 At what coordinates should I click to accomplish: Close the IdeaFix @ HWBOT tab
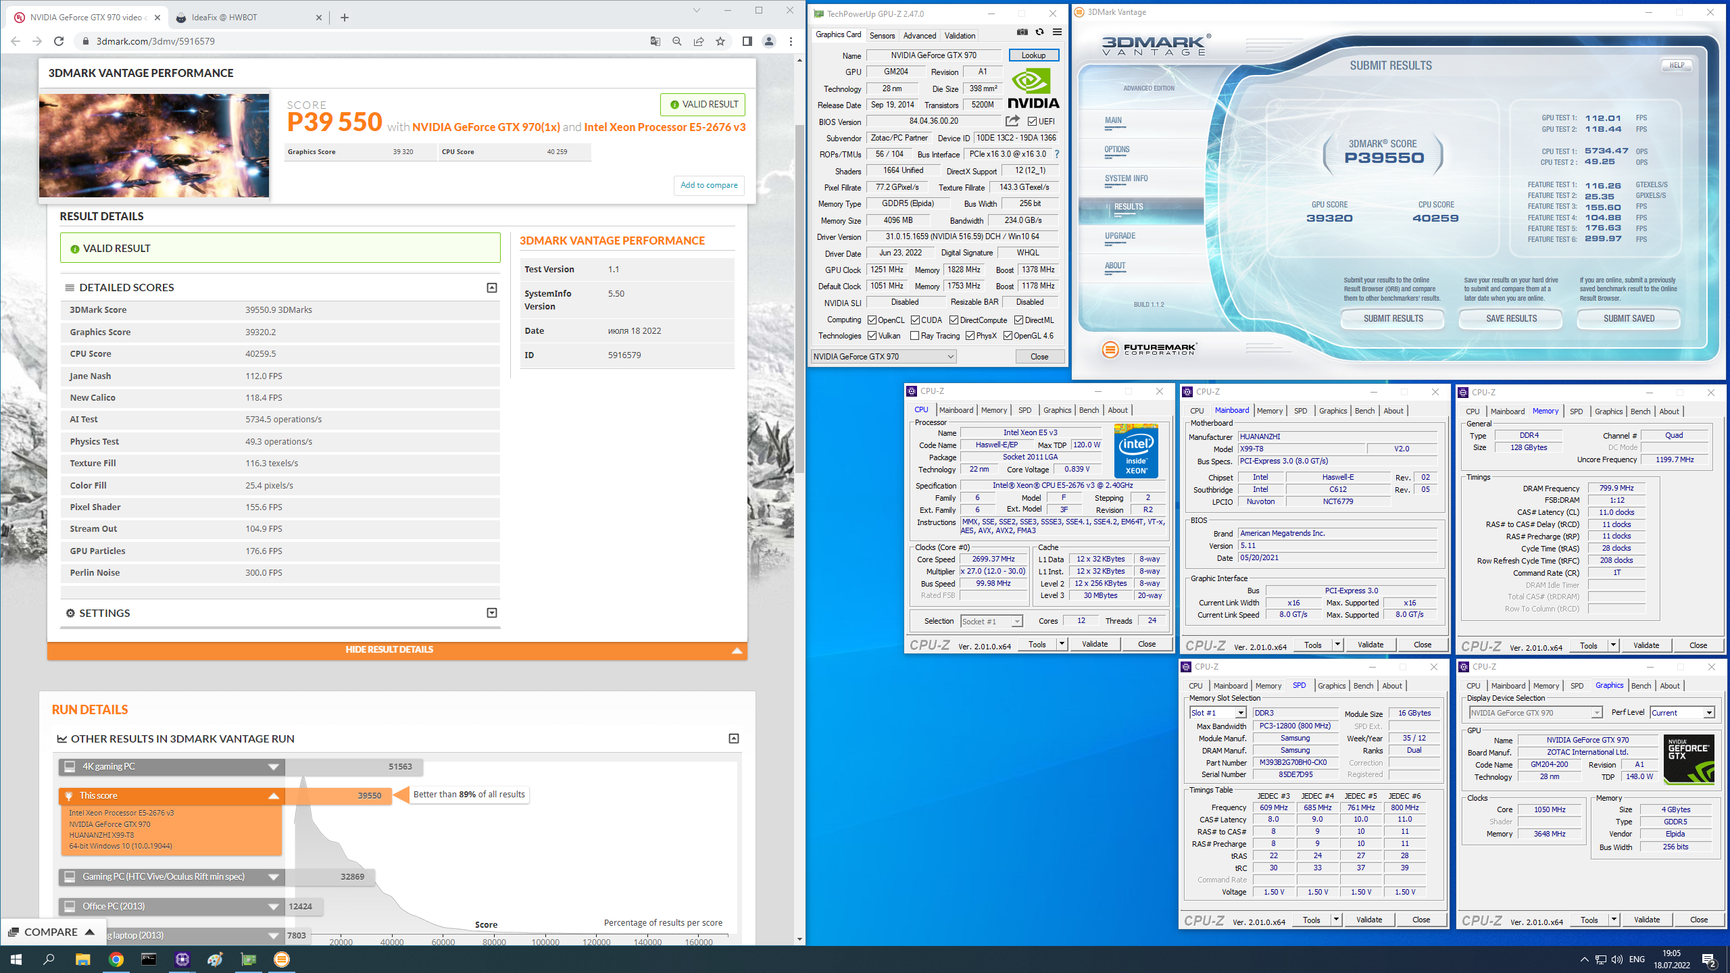point(319,18)
